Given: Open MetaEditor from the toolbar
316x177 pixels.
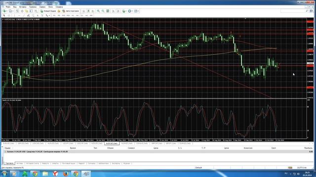Looking at the screenshot, I should point(59,11).
